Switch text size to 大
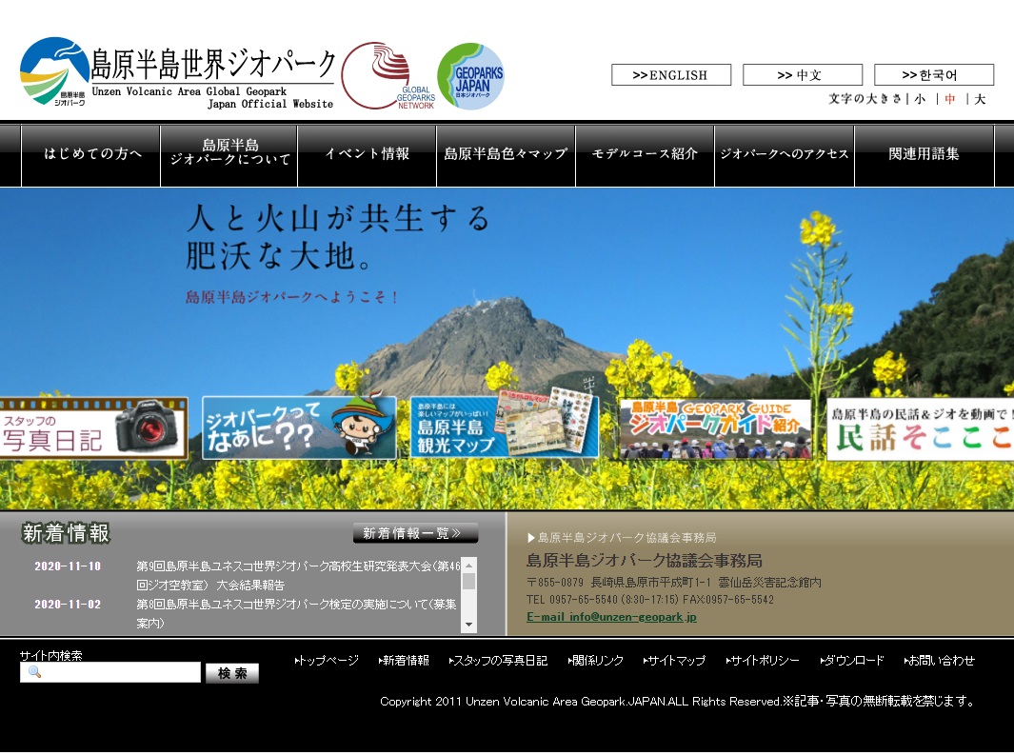This screenshot has width=1014, height=755. click(x=980, y=98)
